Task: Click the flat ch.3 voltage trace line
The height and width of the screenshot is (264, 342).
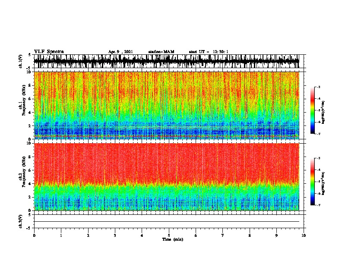Action: point(167,222)
